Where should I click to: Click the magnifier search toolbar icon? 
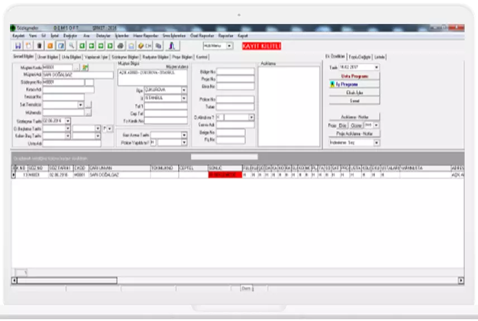(71, 46)
